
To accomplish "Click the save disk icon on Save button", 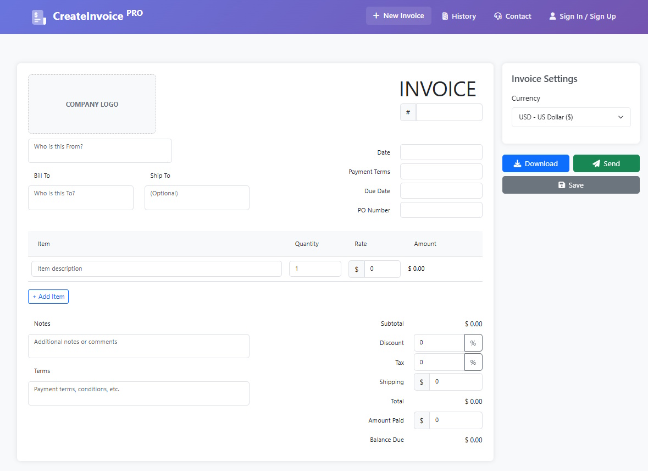I will pos(562,184).
